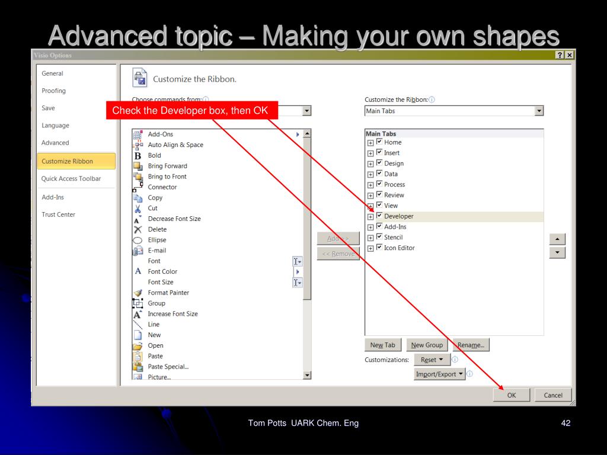Uncheck the Design tab checkbox
Image resolution: width=607 pixels, height=455 pixels.
point(379,162)
